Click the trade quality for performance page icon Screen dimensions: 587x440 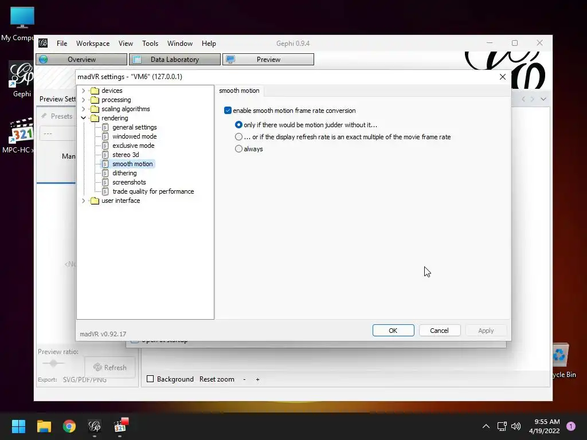tap(105, 191)
